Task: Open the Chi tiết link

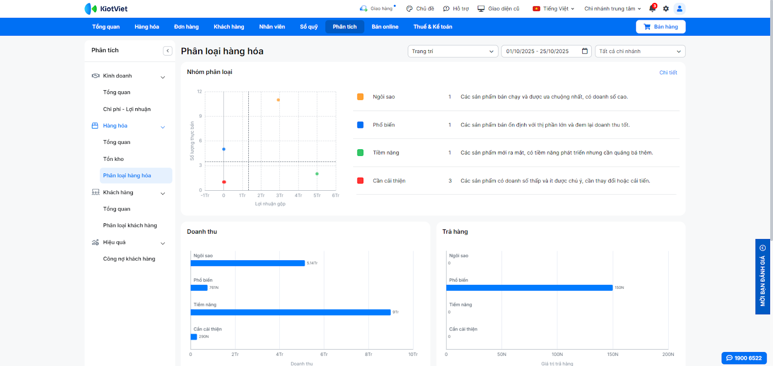Action: pos(668,72)
